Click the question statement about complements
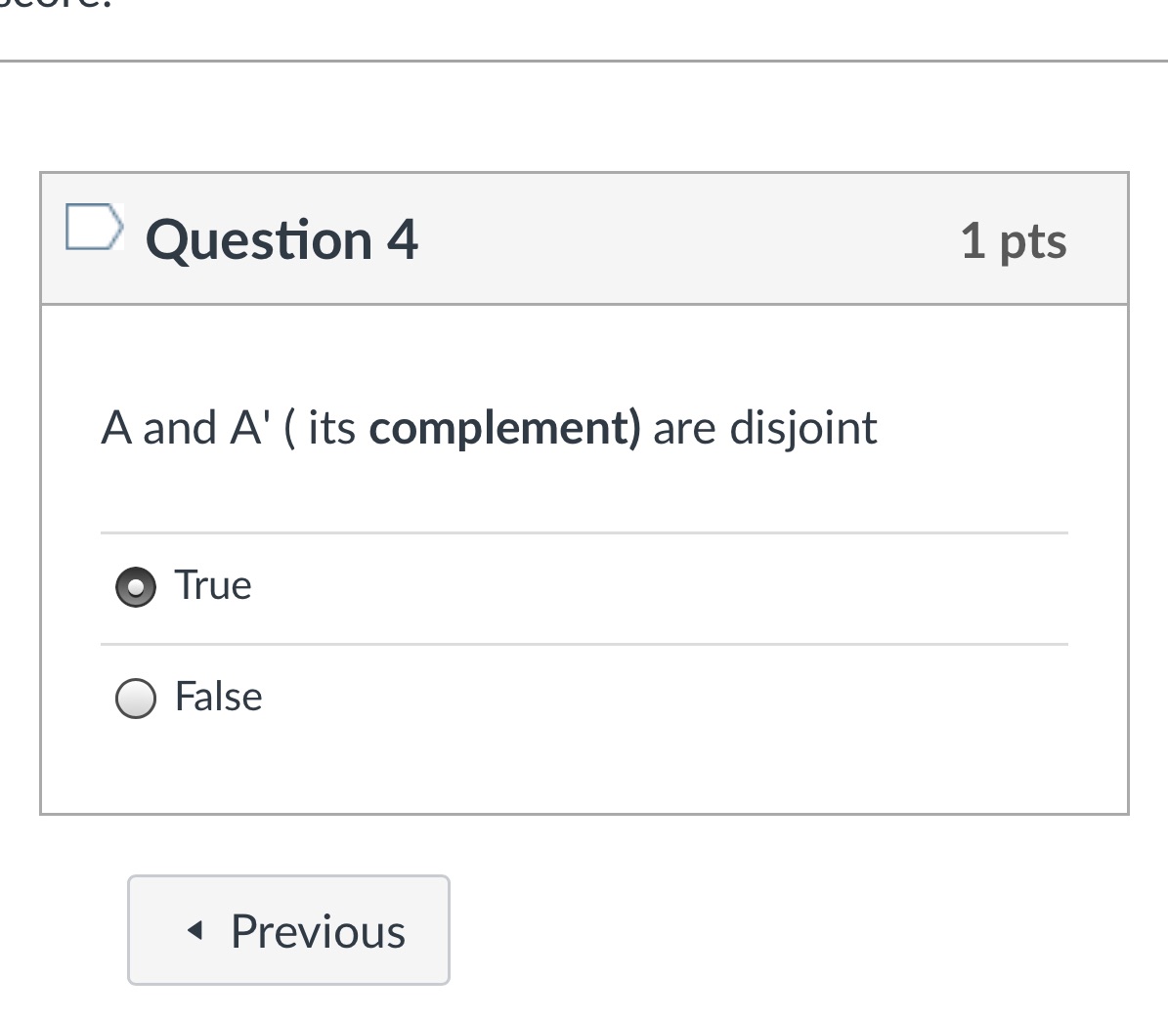The width and height of the screenshot is (1168, 1019). (x=489, y=427)
